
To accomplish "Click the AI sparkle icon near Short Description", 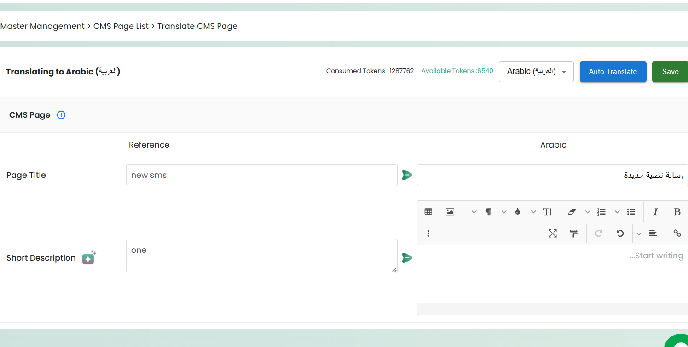I will click(89, 258).
